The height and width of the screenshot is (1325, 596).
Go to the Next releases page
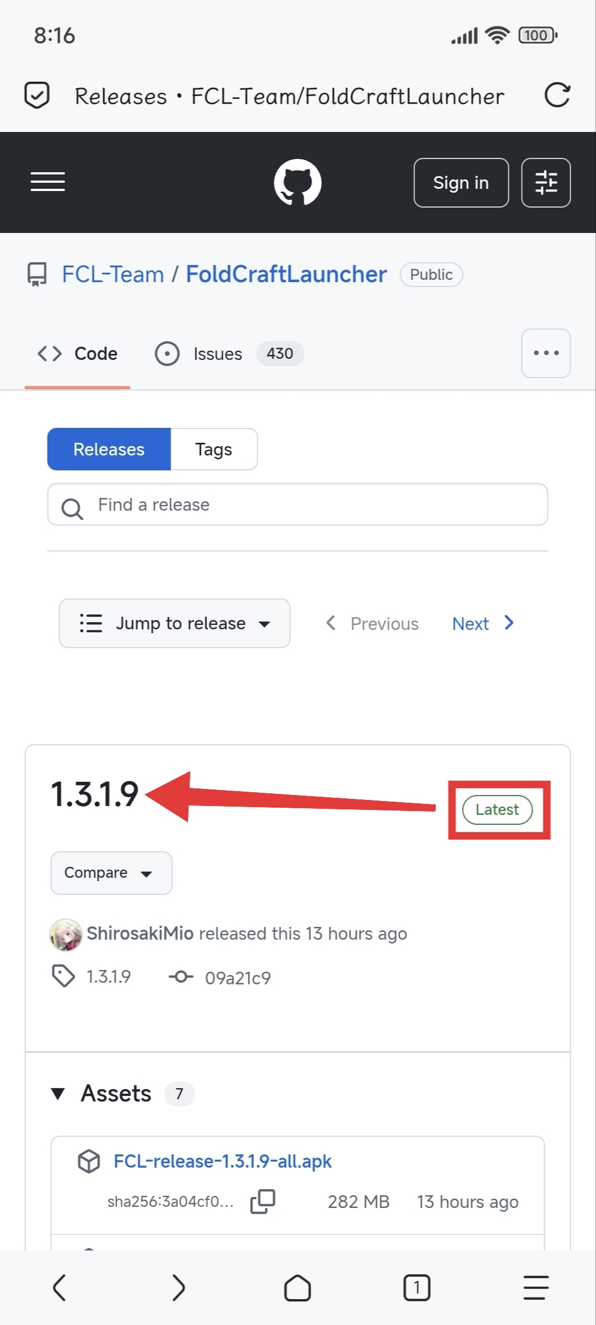coord(483,623)
